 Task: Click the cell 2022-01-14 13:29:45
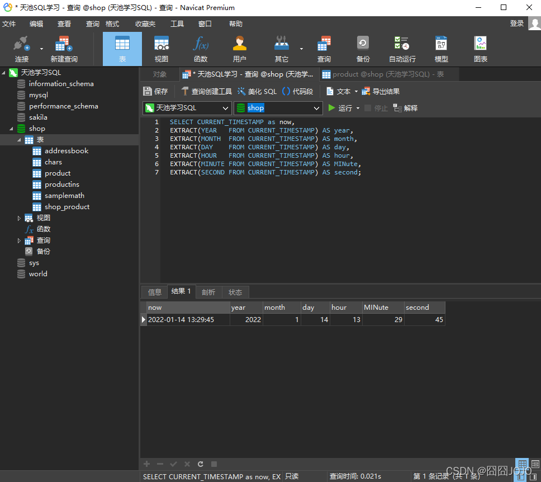(188, 320)
